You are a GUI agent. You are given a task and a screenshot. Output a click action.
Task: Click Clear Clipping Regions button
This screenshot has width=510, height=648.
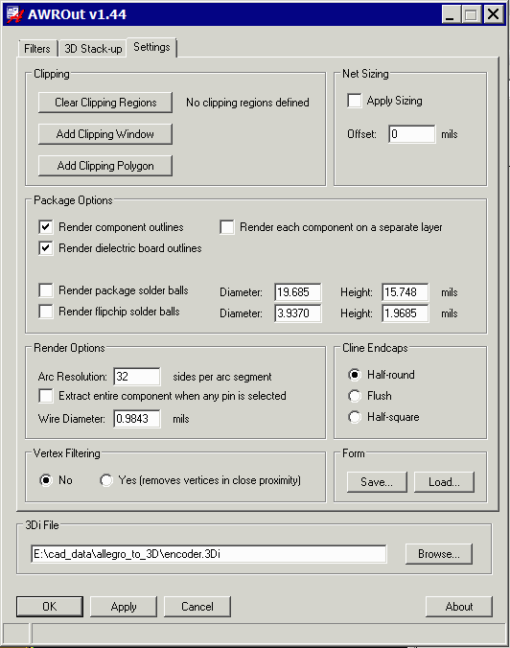coord(105,103)
